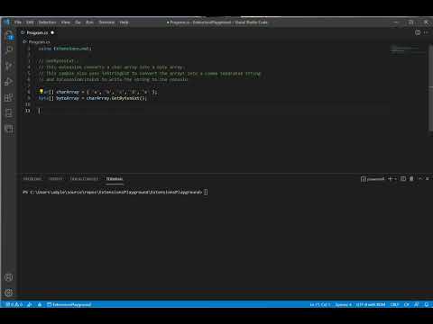
Task: Open the Terminal menu
Action: (106, 22)
